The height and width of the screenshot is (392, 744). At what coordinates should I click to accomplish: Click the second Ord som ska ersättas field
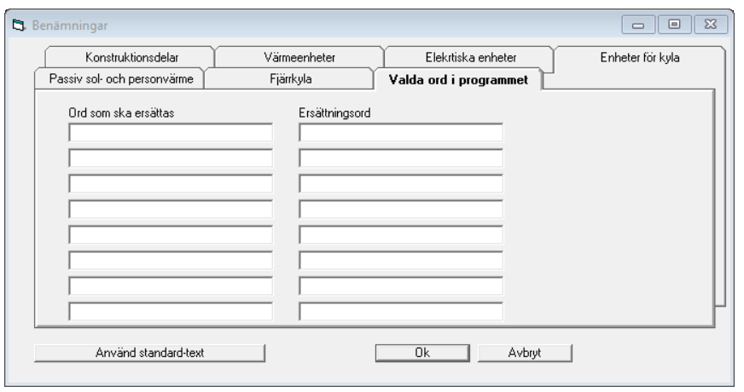171,158
